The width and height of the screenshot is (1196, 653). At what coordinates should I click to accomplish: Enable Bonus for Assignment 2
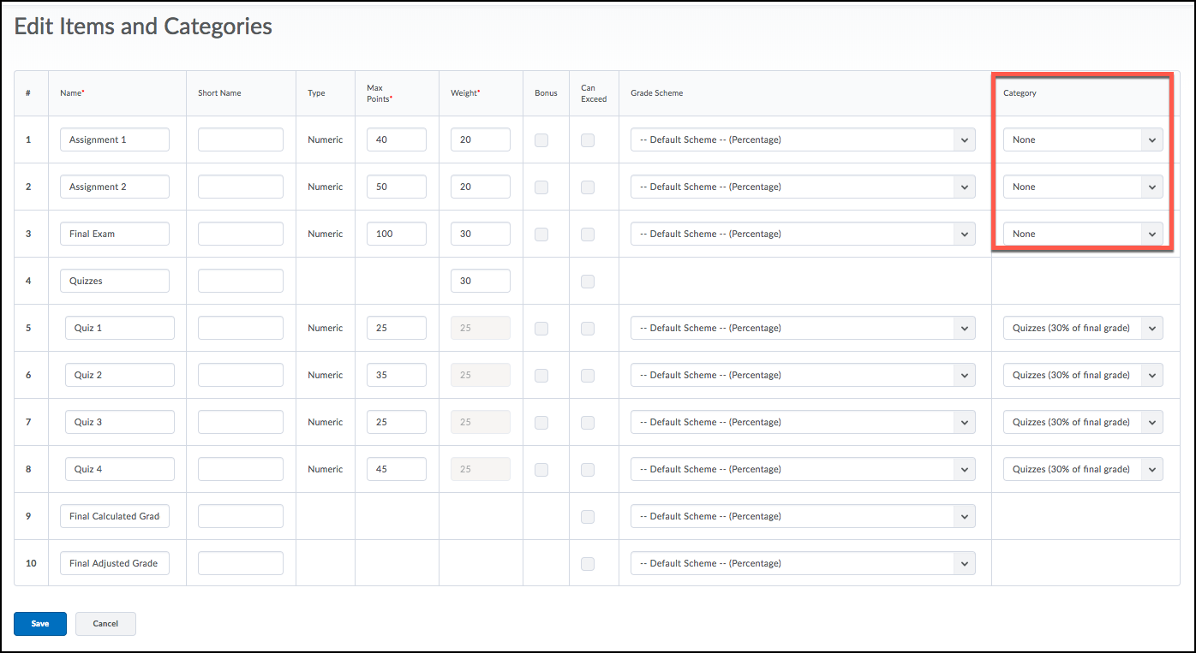[541, 187]
